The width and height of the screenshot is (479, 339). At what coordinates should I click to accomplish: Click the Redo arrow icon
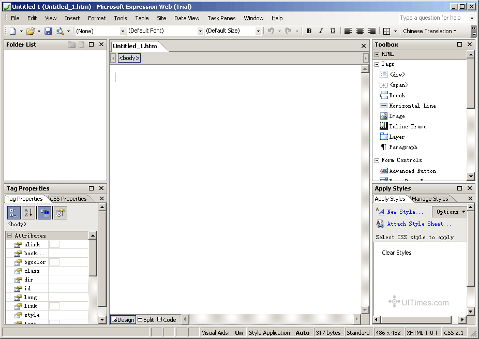pos(288,31)
